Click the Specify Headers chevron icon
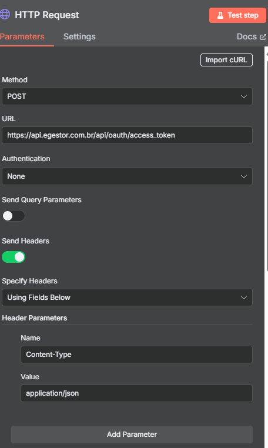268x448 pixels. [x=244, y=297]
